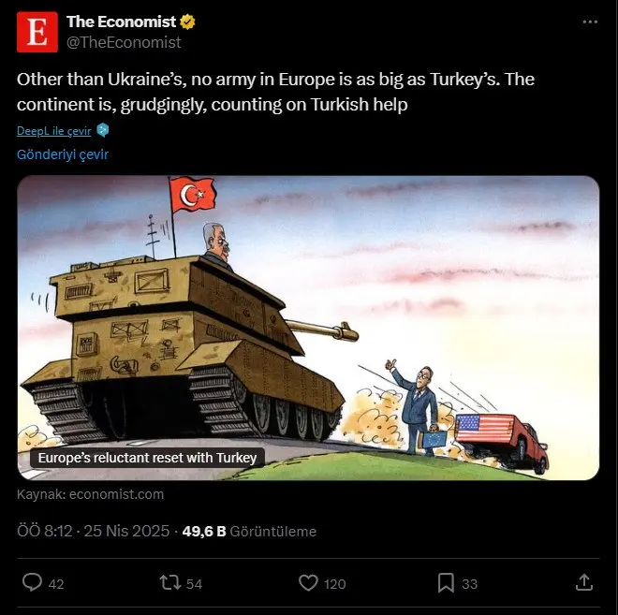The width and height of the screenshot is (618, 615).
Task: Click the 120 likes count
Action: pos(334,584)
